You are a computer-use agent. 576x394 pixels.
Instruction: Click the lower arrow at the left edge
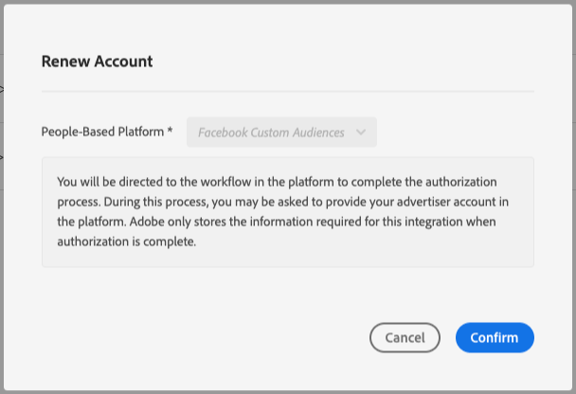[x=2, y=156]
